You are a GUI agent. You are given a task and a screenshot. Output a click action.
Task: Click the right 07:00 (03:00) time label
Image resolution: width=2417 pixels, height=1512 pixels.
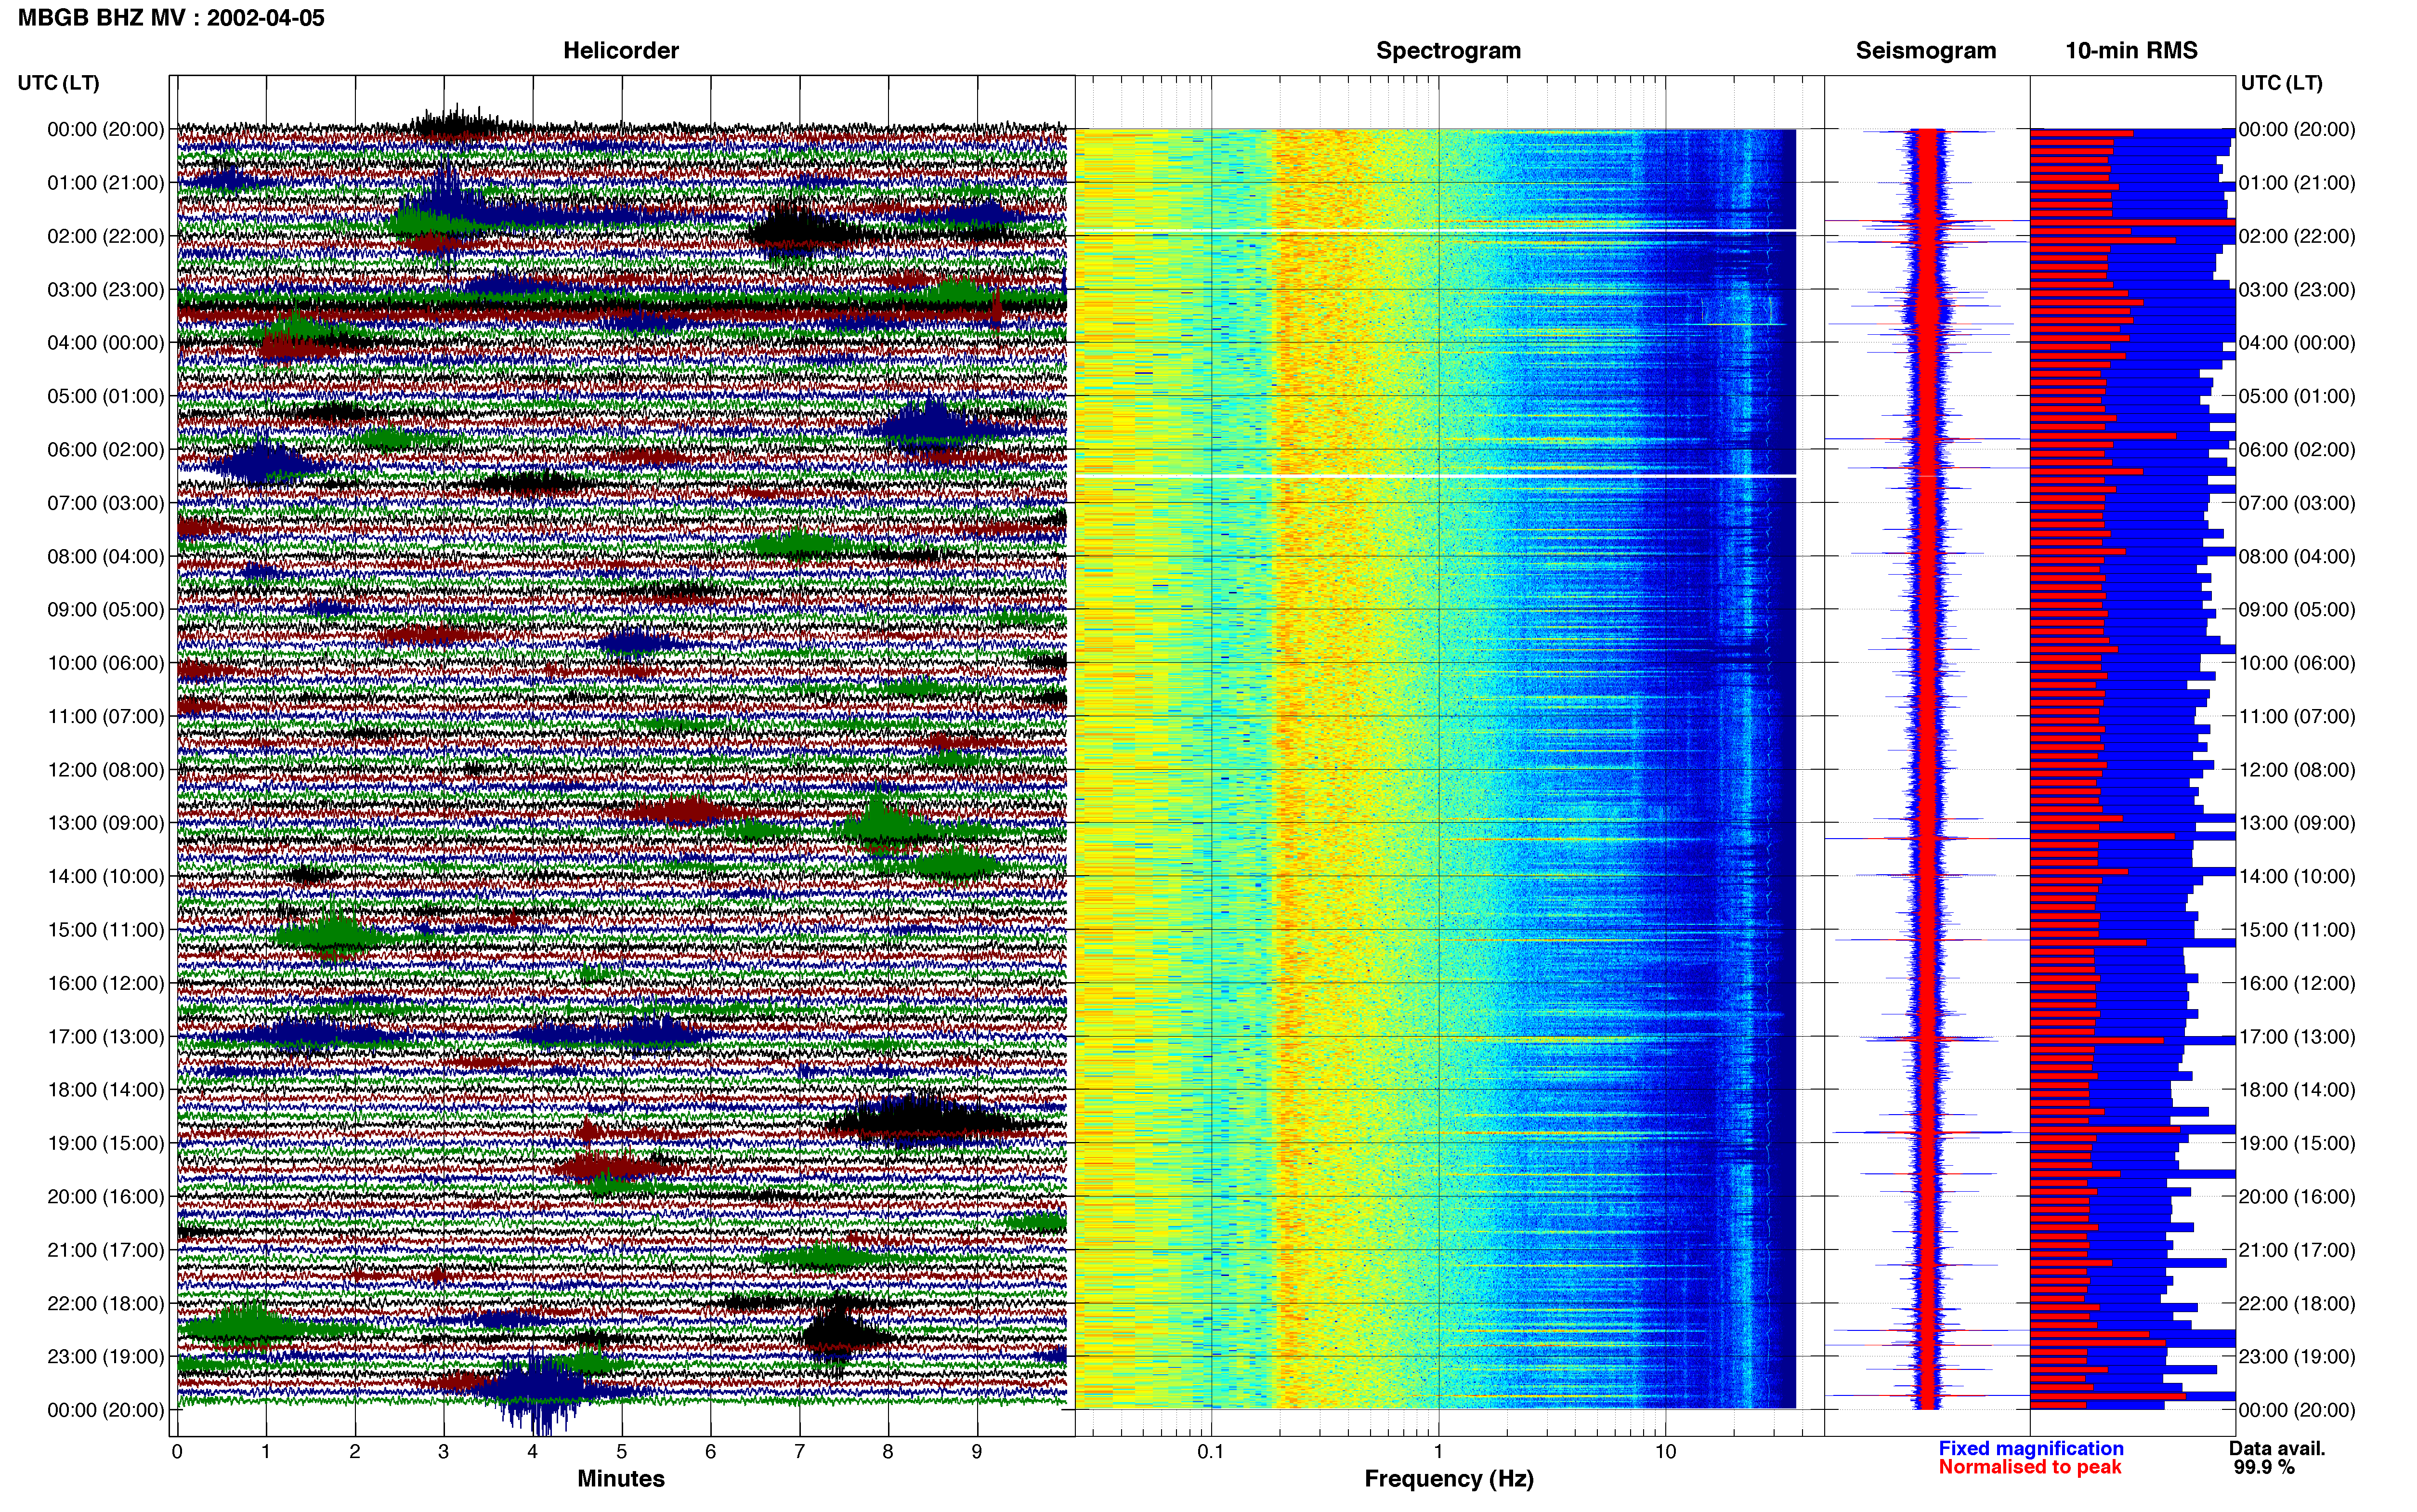coord(2297,503)
